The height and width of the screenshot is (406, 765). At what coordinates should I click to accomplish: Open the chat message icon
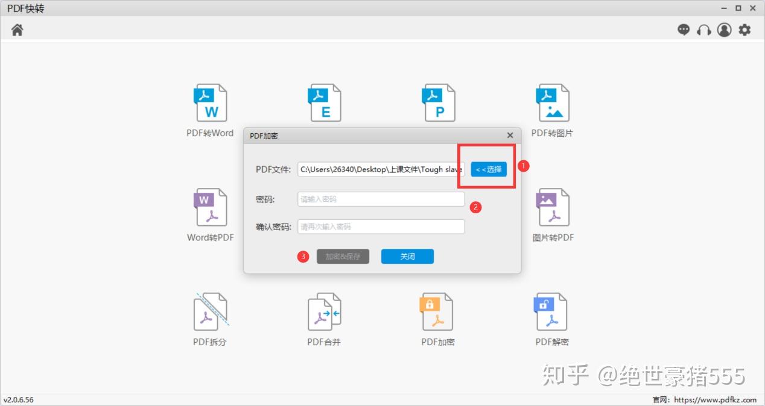[684, 30]
